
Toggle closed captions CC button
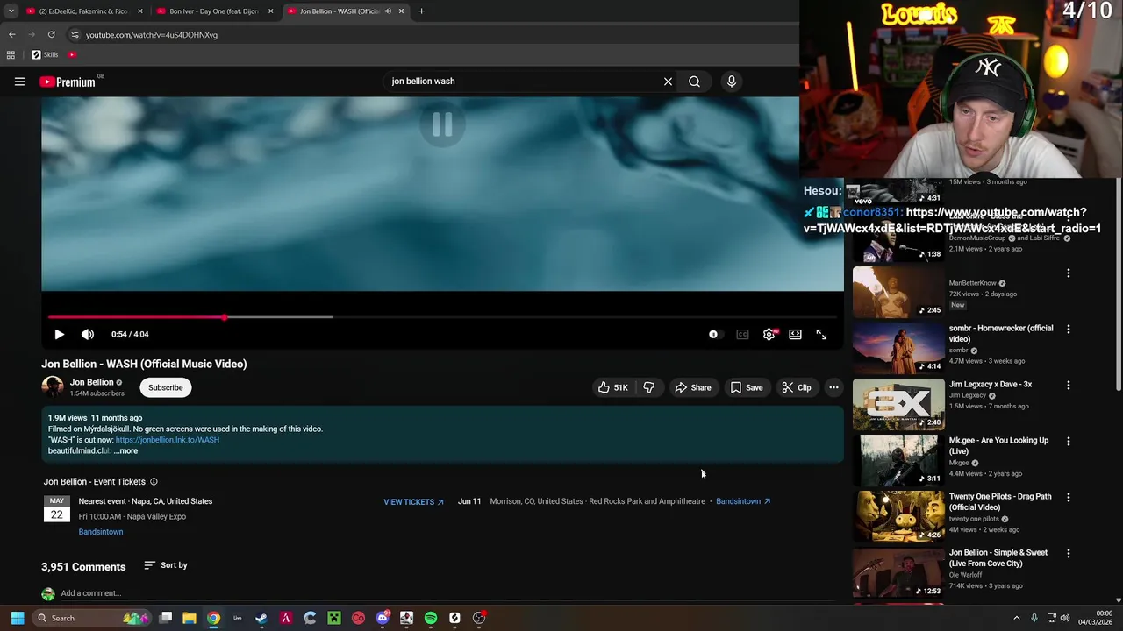(x=742, y=335)
